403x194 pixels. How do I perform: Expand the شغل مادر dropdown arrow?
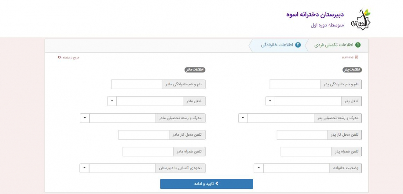pyautogui.click(x=112, y=101)
